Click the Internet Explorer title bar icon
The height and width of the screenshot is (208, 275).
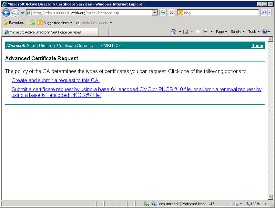tap(5, 4)
